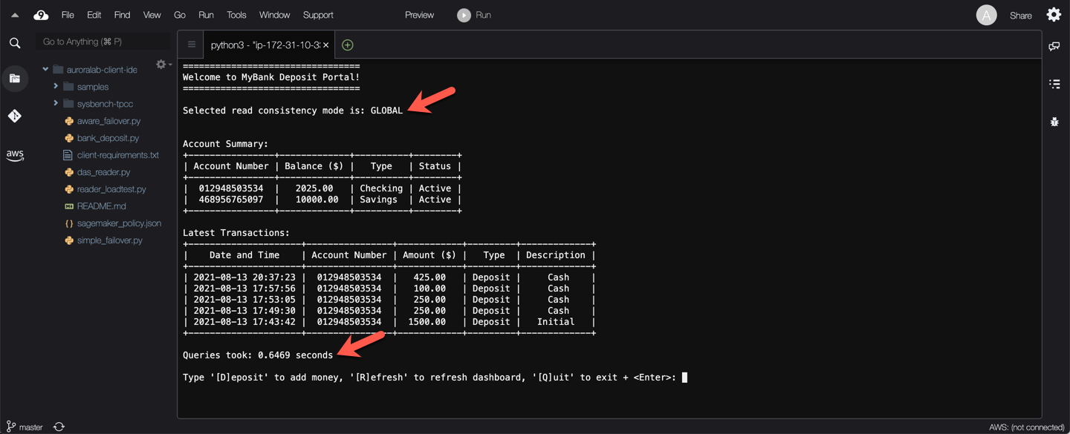Open the Source Control sidebar icon
Screen dimensions: 1070x434
tap(15, 116)
